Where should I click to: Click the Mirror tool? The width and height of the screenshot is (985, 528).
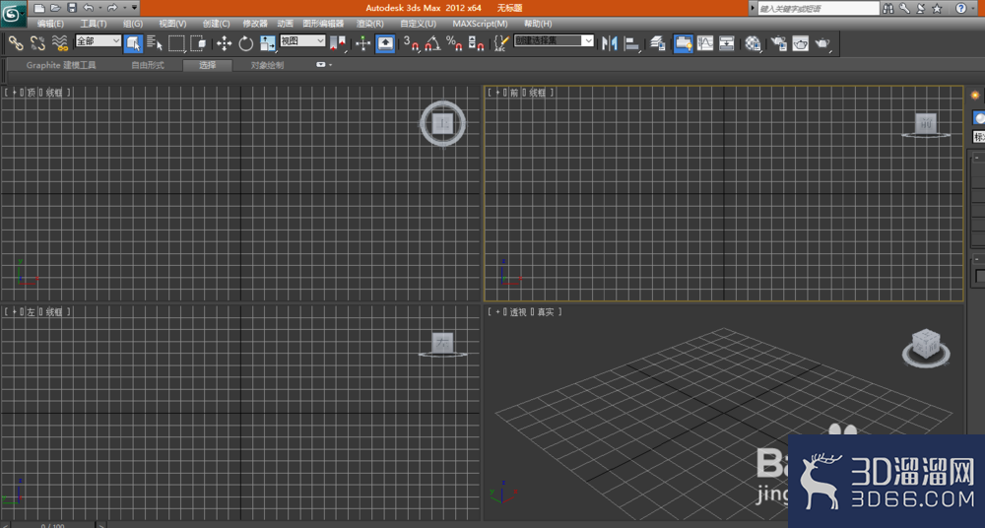tap(610, 42)
